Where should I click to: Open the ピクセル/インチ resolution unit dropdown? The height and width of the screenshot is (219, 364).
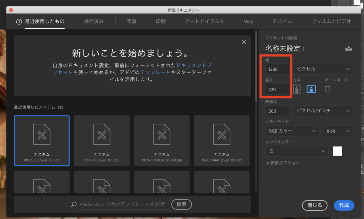click(x=323, y=111)
